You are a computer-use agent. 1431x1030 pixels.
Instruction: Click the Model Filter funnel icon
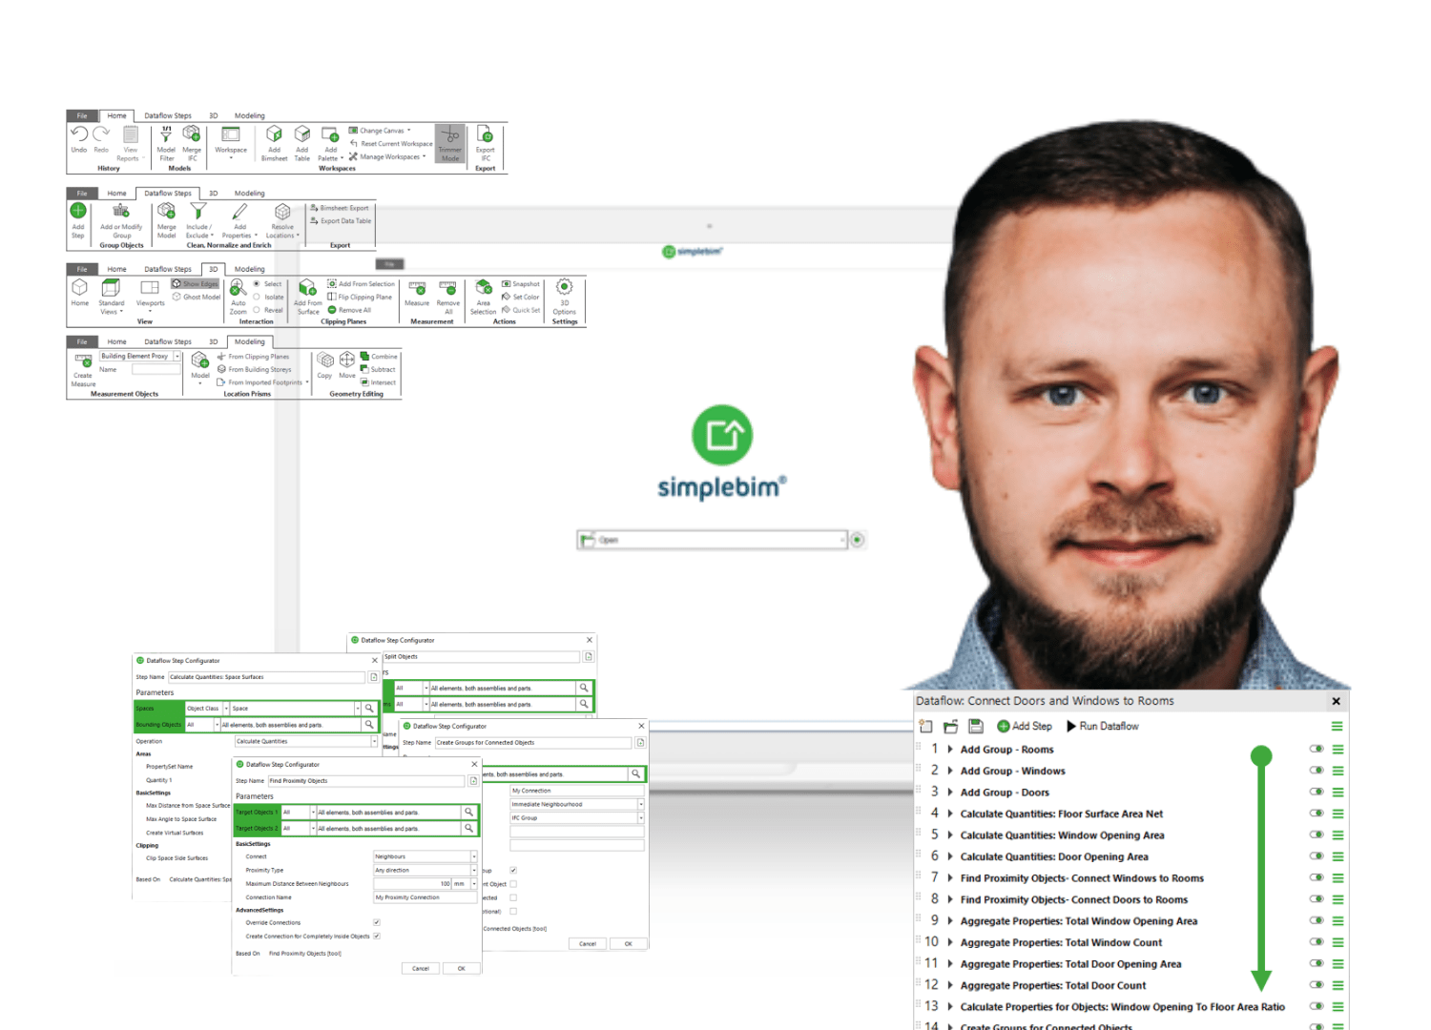pos(166,135)
